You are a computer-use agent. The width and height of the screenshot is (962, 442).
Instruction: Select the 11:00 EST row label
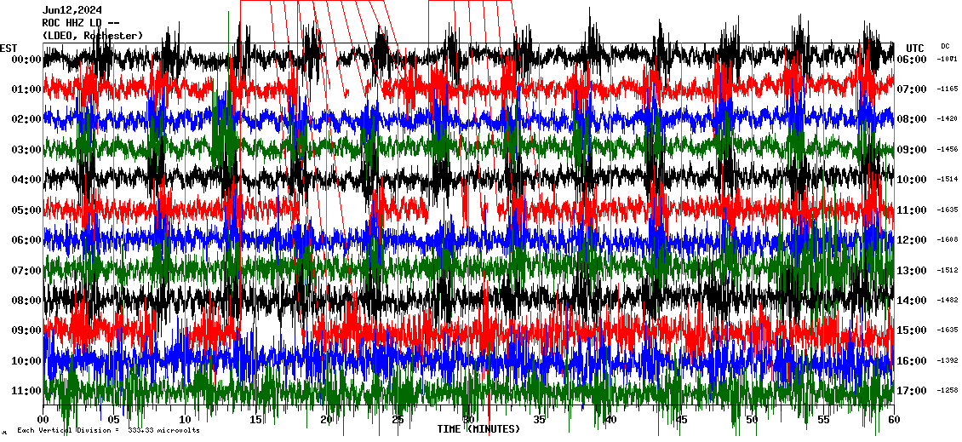(x=27, y=391)
